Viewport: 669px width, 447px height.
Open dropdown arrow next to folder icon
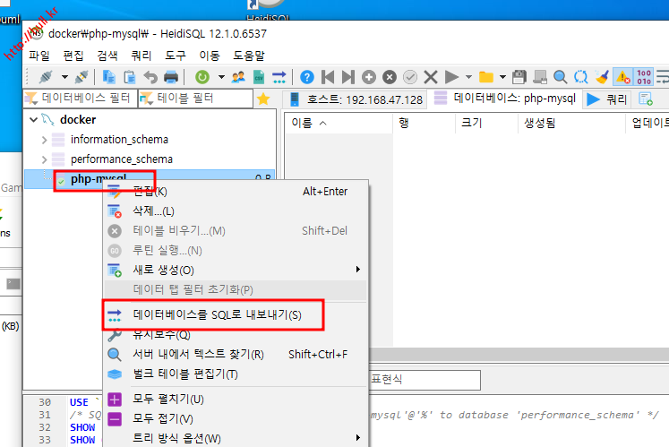click(502, 77)
